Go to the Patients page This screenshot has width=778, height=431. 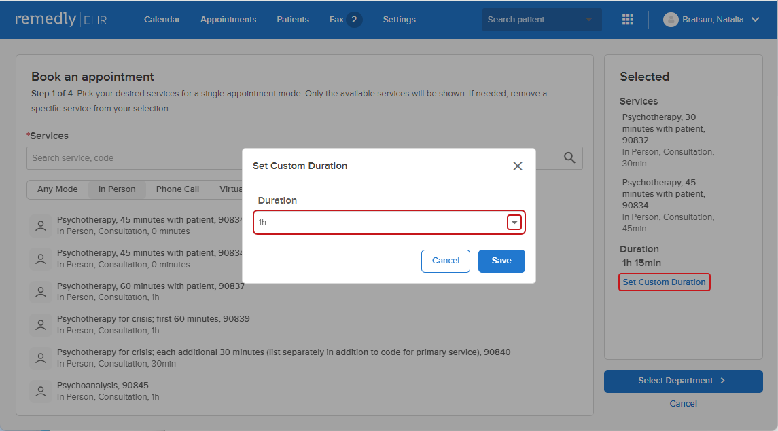pyautogui.click(x=293, y=20)
